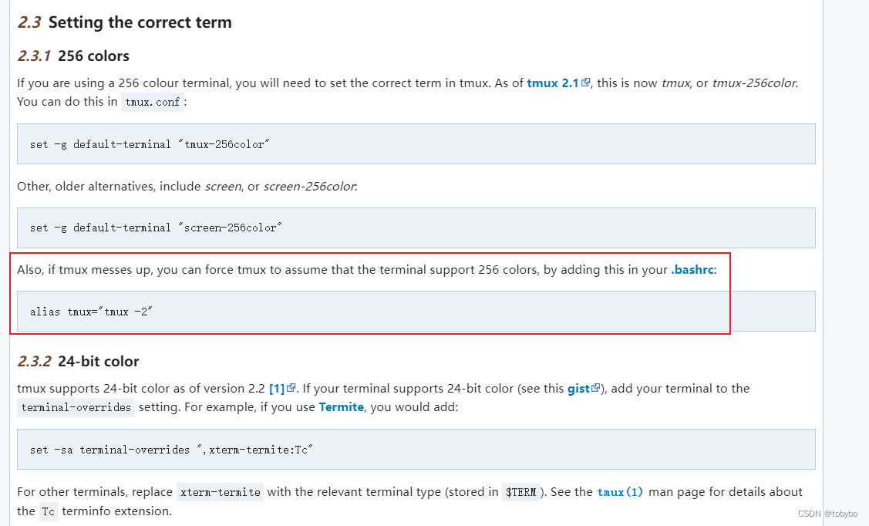
Task: Open the tmux 2.1 link
Action: (553, 83)
